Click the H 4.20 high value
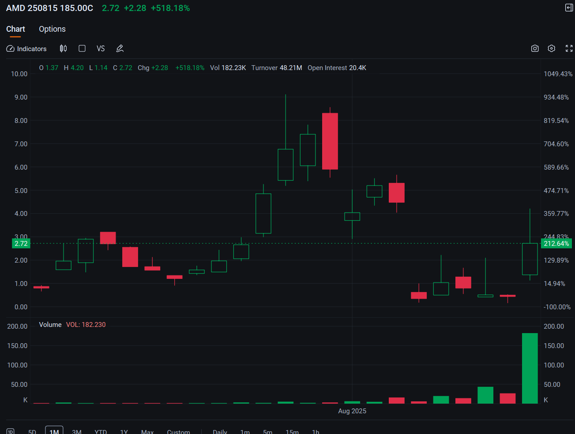 [x=74, y=68]
